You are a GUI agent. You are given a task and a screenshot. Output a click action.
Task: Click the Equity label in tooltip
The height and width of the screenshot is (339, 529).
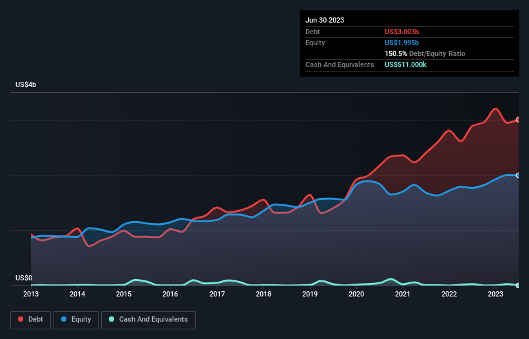point(315,43)
